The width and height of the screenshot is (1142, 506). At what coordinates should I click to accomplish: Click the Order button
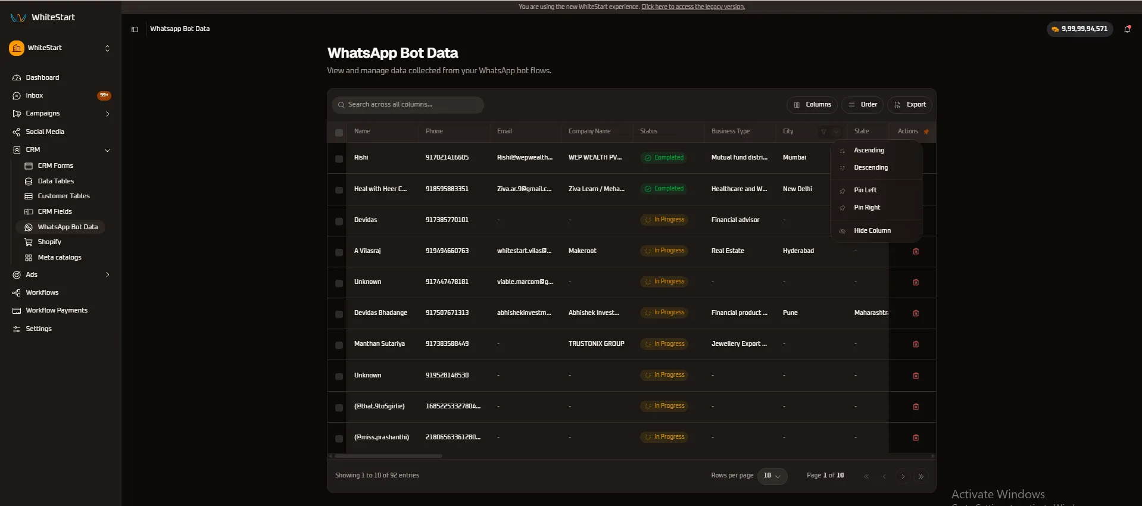[x=862, y=105]
